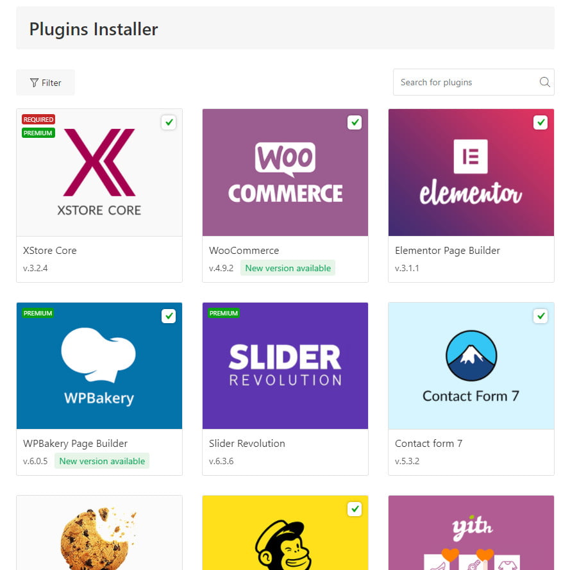Click version v.4.9.2 text
Image resolution: width=570 pixels, height=570 pixels.
click(x=221, y=268)
